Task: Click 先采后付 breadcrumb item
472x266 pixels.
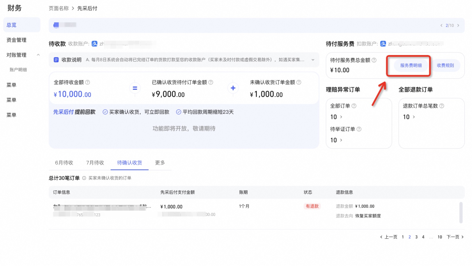Action: coord(87,8)
